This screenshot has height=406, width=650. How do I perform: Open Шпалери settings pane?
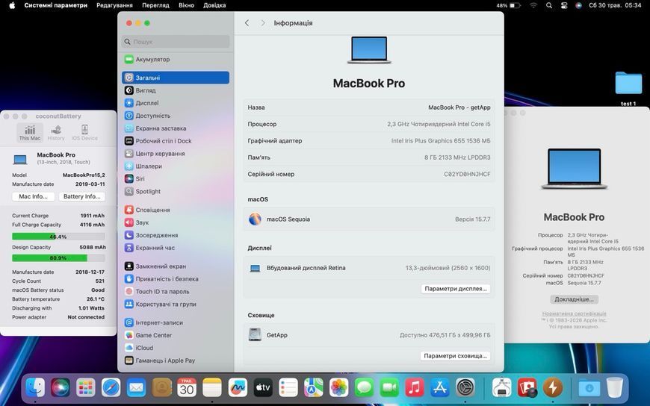176,166
